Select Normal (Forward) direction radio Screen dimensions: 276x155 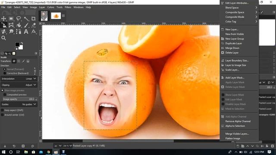click(5, 69)
